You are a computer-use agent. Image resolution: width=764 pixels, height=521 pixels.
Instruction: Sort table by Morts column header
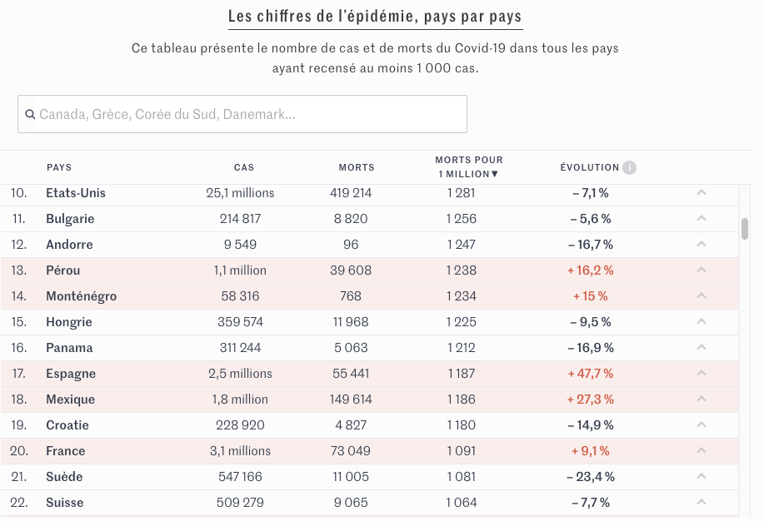click(x=357, y=167)
